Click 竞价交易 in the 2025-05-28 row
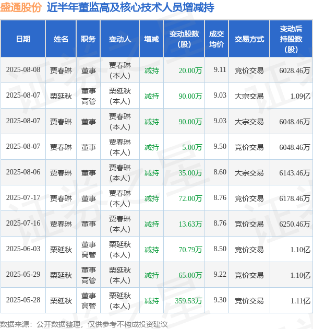The image size is (313, 329). point(249,301)
